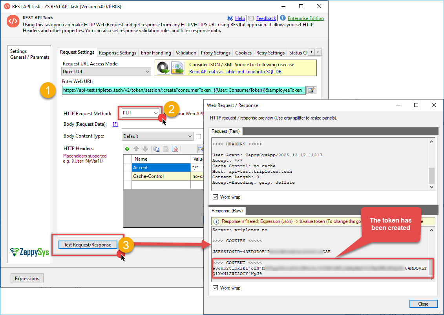
Task: Switch to the Response Settings tab
Action: (x=117, y=53)
